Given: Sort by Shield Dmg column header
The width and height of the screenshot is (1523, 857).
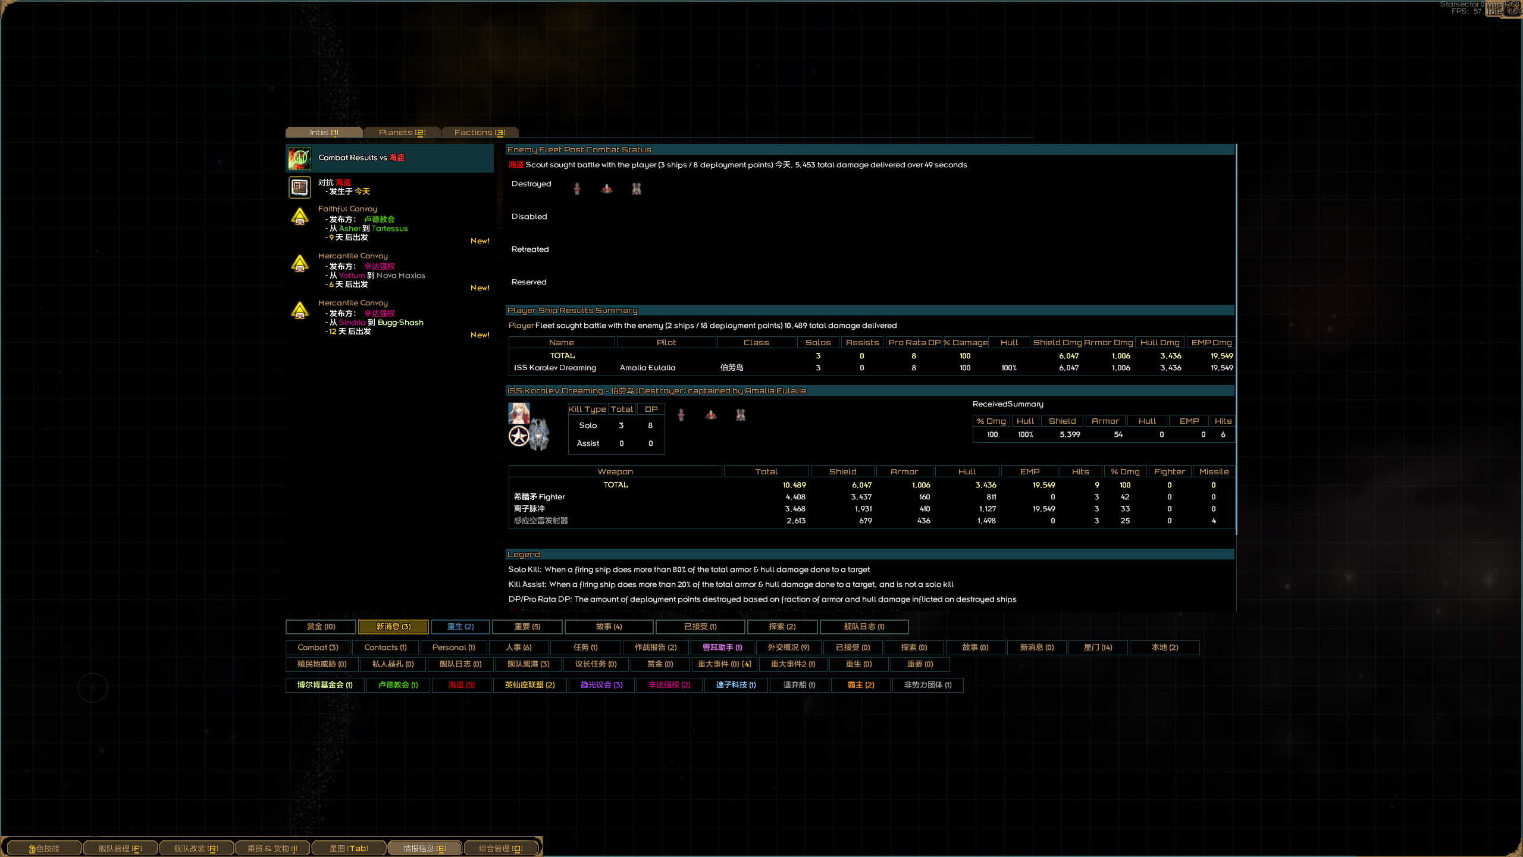Looking at the screenshot, I should (1057, 342).
